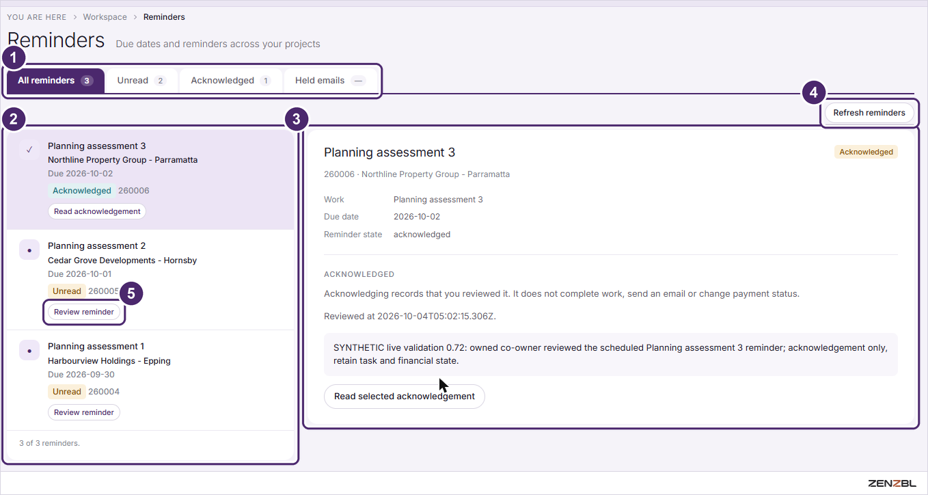Click the Refresh reminders button

pos(869,113)
